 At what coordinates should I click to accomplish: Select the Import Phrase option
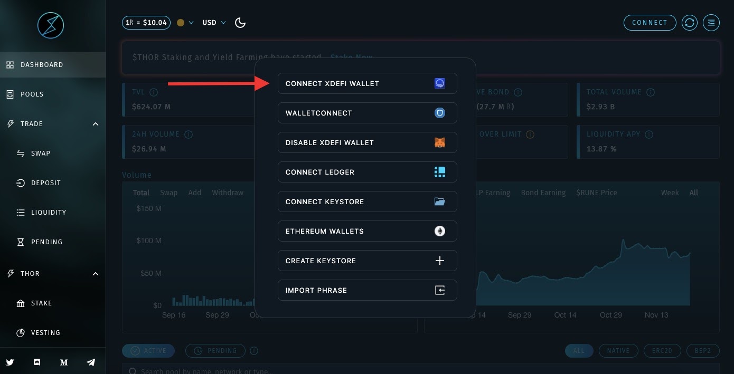(x=368, y=290)
